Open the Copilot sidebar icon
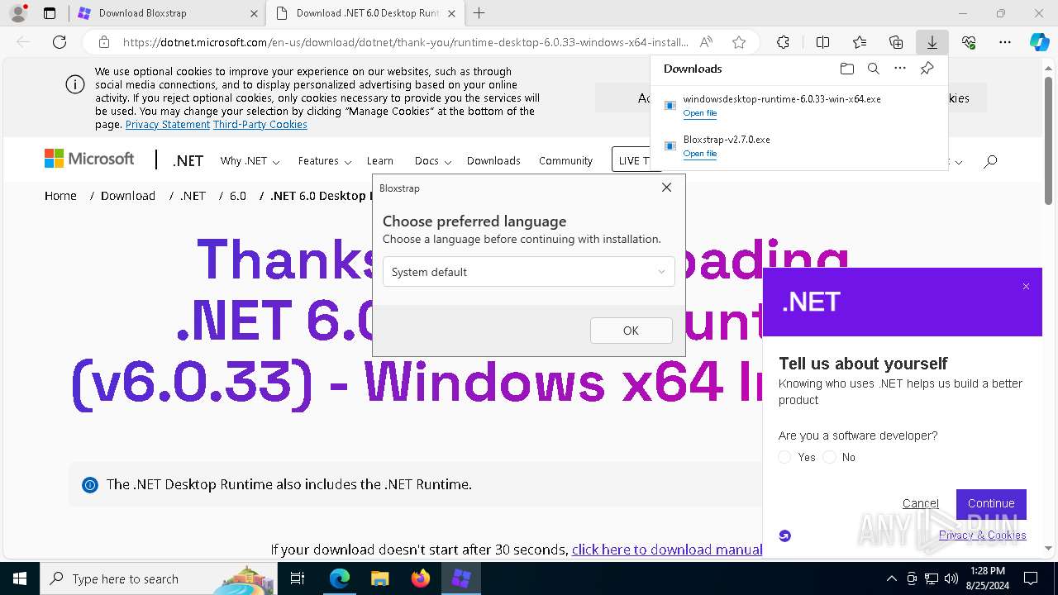1058x595 pixels. pyautogui.click(x=1039, y=42)
